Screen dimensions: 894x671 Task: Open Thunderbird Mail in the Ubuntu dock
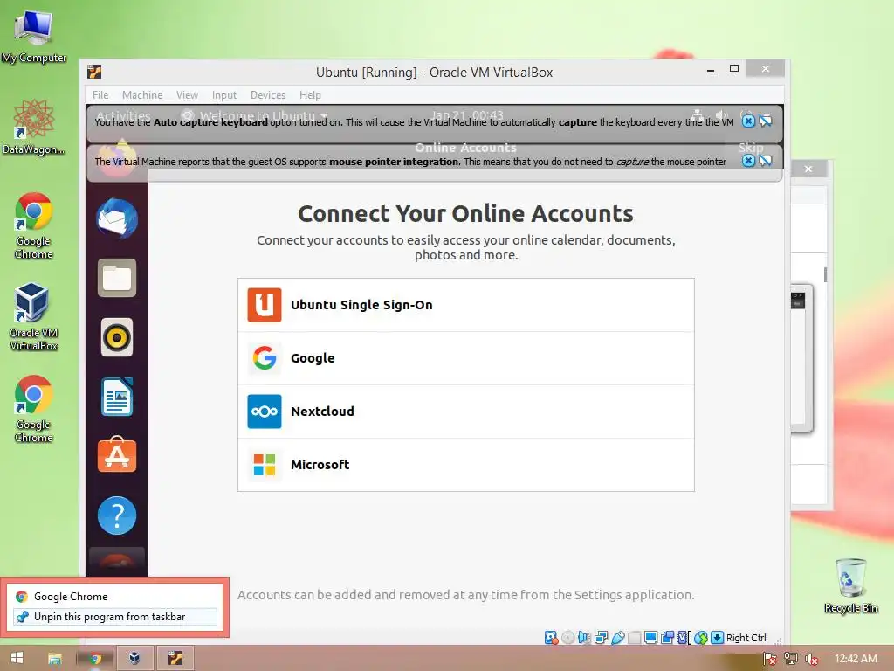pyautogui.click(x=117, y=218)
